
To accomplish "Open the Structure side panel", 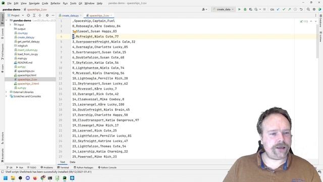I will point(2,138).
